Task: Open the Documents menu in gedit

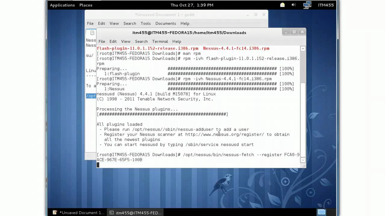Action: (x=166, y=23)
